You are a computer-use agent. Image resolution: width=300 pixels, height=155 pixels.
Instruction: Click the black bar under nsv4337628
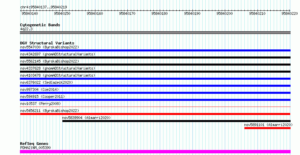[155, 72]
